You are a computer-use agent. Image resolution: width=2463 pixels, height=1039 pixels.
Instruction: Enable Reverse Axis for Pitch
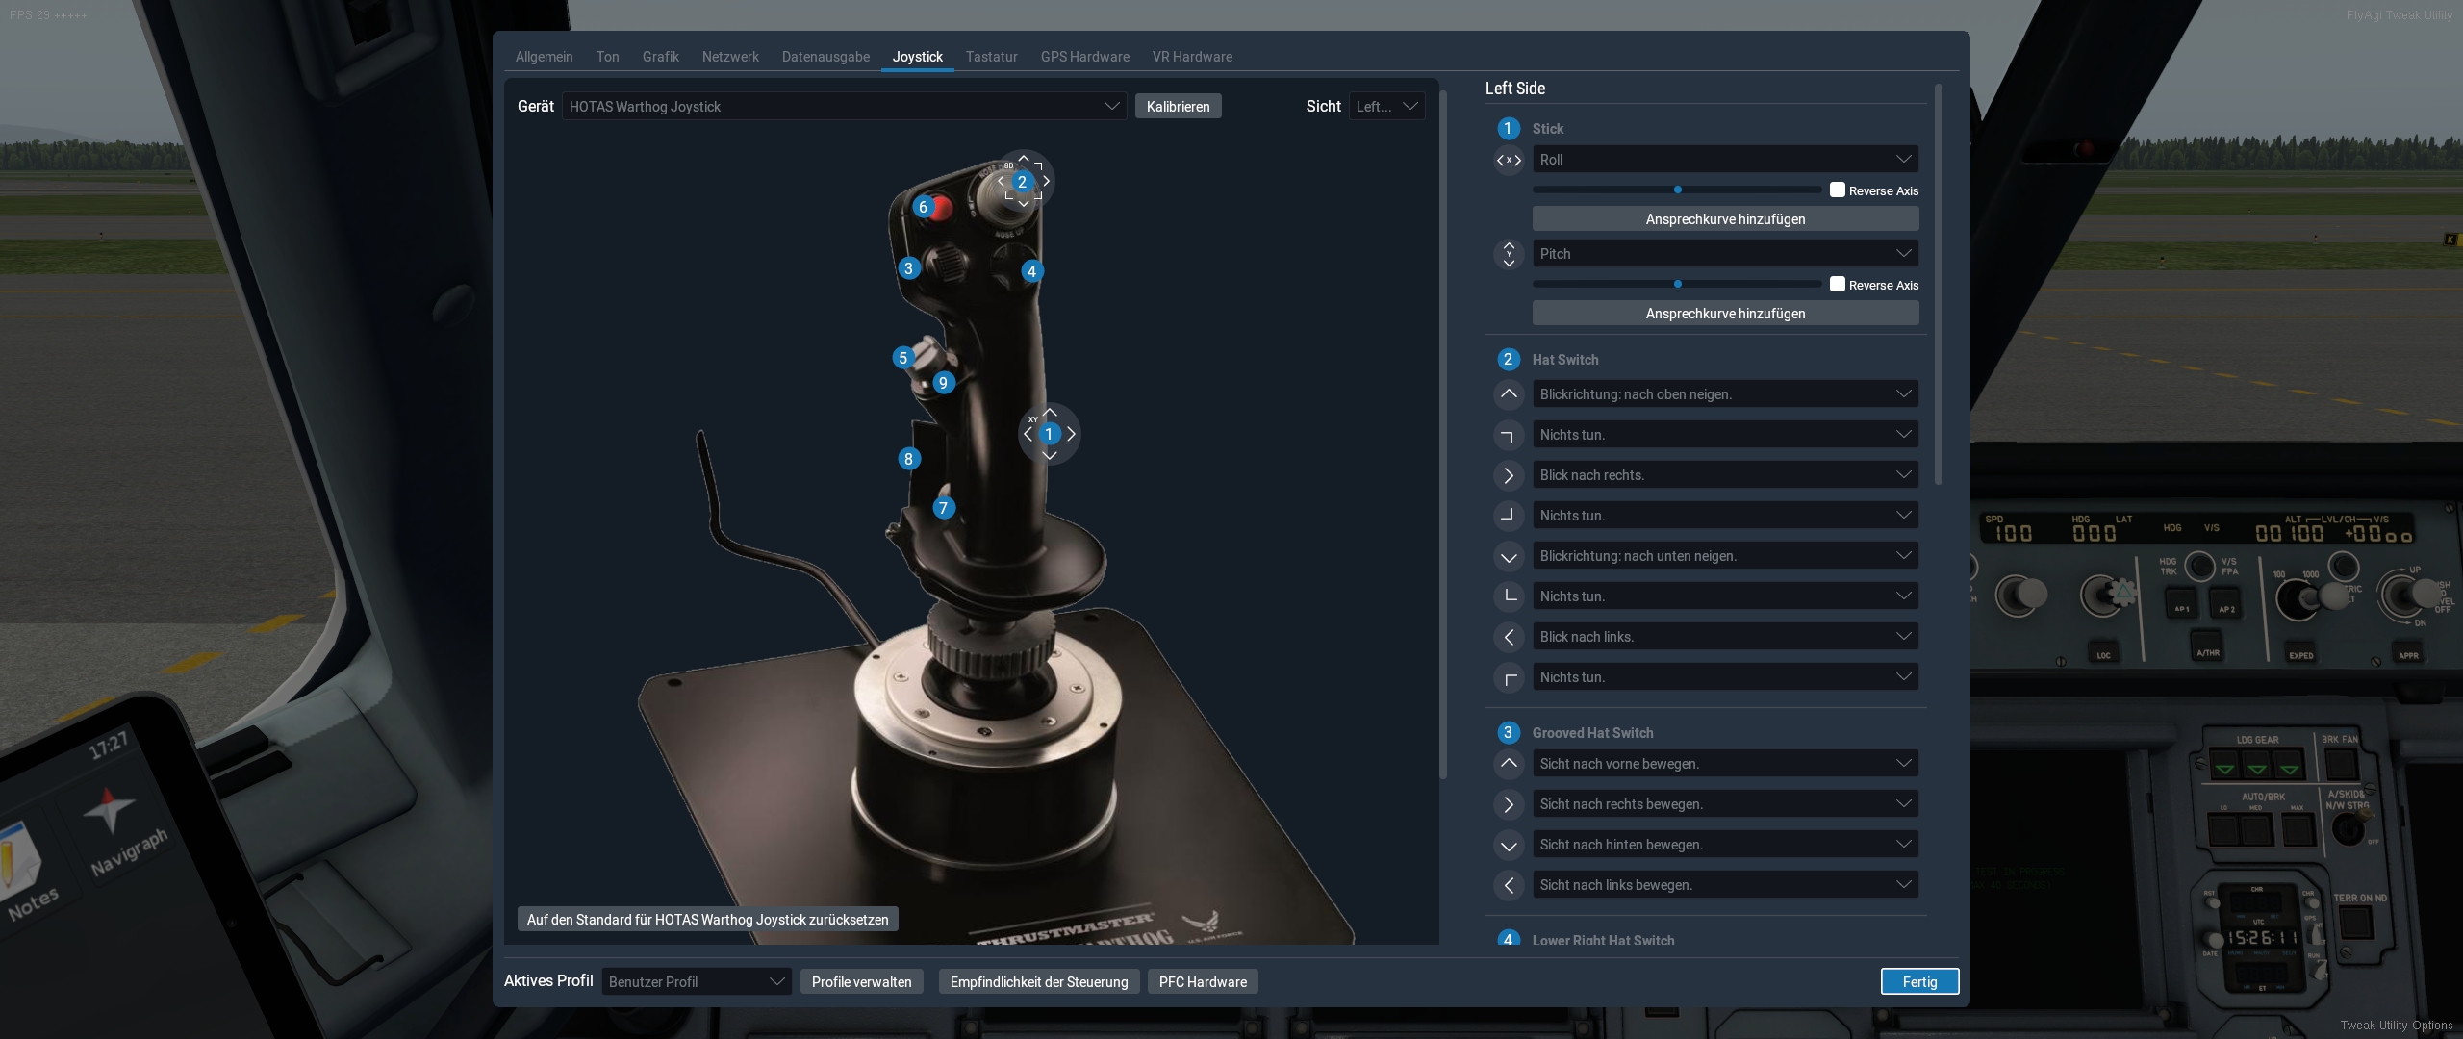point(1838,285)
